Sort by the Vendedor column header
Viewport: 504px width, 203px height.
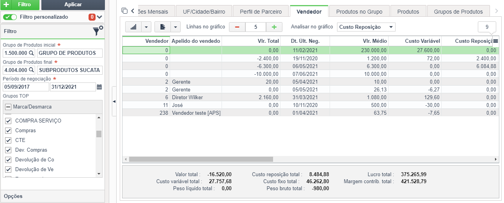coord(146,41)
